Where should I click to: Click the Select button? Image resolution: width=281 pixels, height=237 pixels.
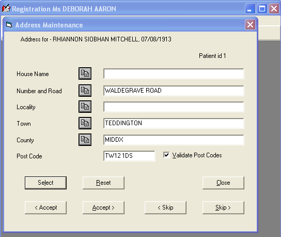pyautogui.click(x=45, y=183)
